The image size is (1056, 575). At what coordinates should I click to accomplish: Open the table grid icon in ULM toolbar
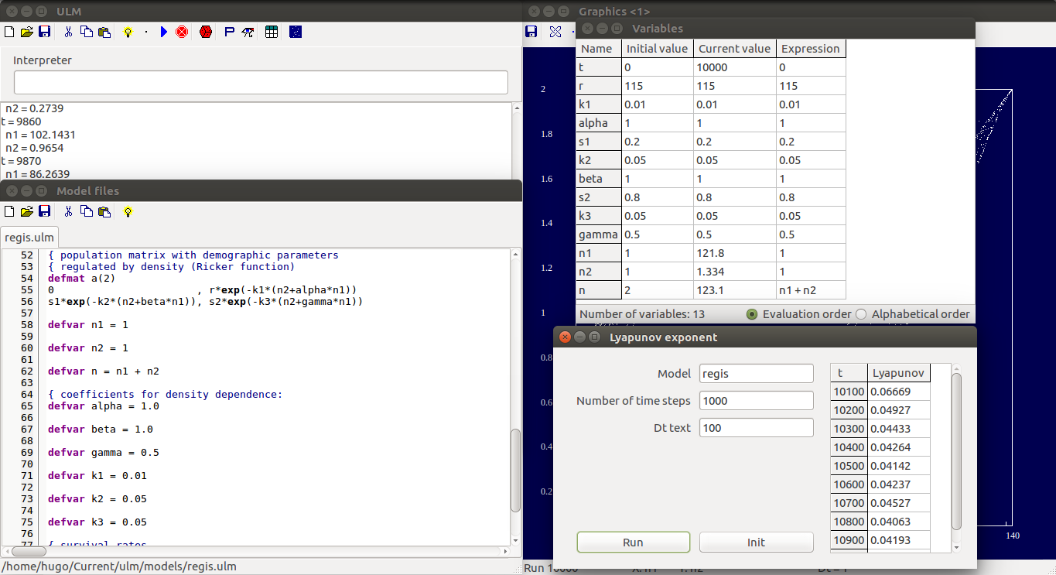point(272,32)
